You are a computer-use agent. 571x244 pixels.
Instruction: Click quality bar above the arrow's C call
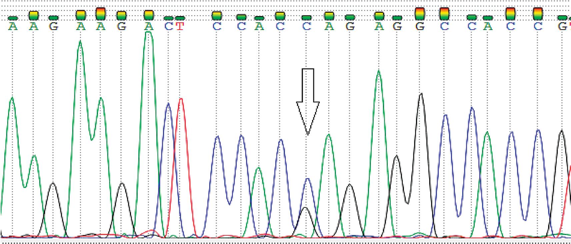(306, 18)
